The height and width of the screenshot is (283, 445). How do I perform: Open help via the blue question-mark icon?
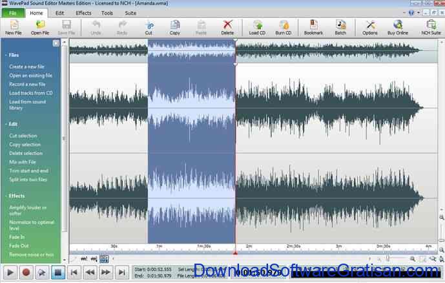(x=411, y=13)
